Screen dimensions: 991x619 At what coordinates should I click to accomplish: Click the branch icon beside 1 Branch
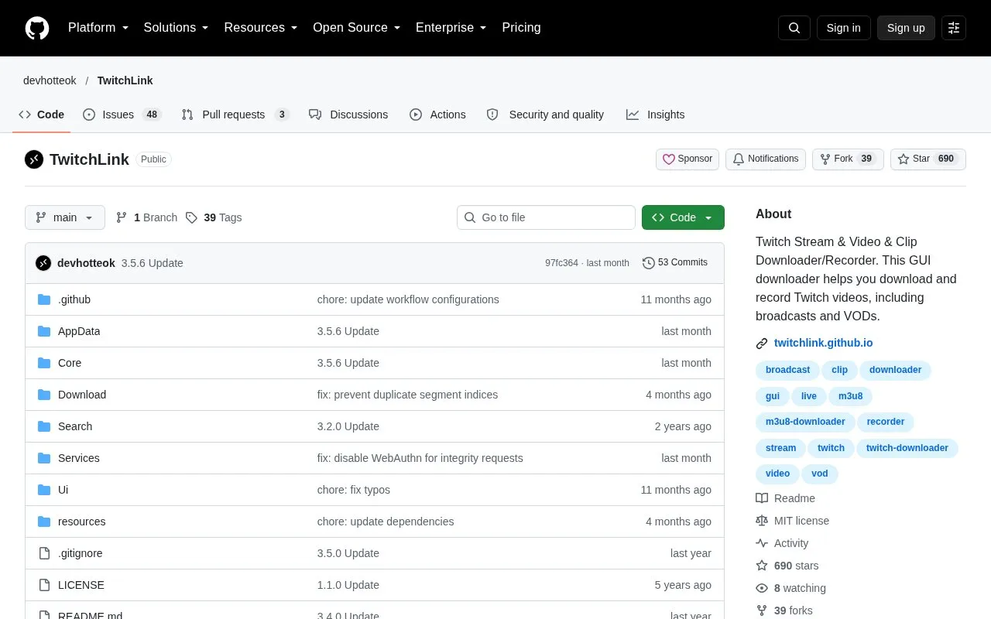coord(122,217)
